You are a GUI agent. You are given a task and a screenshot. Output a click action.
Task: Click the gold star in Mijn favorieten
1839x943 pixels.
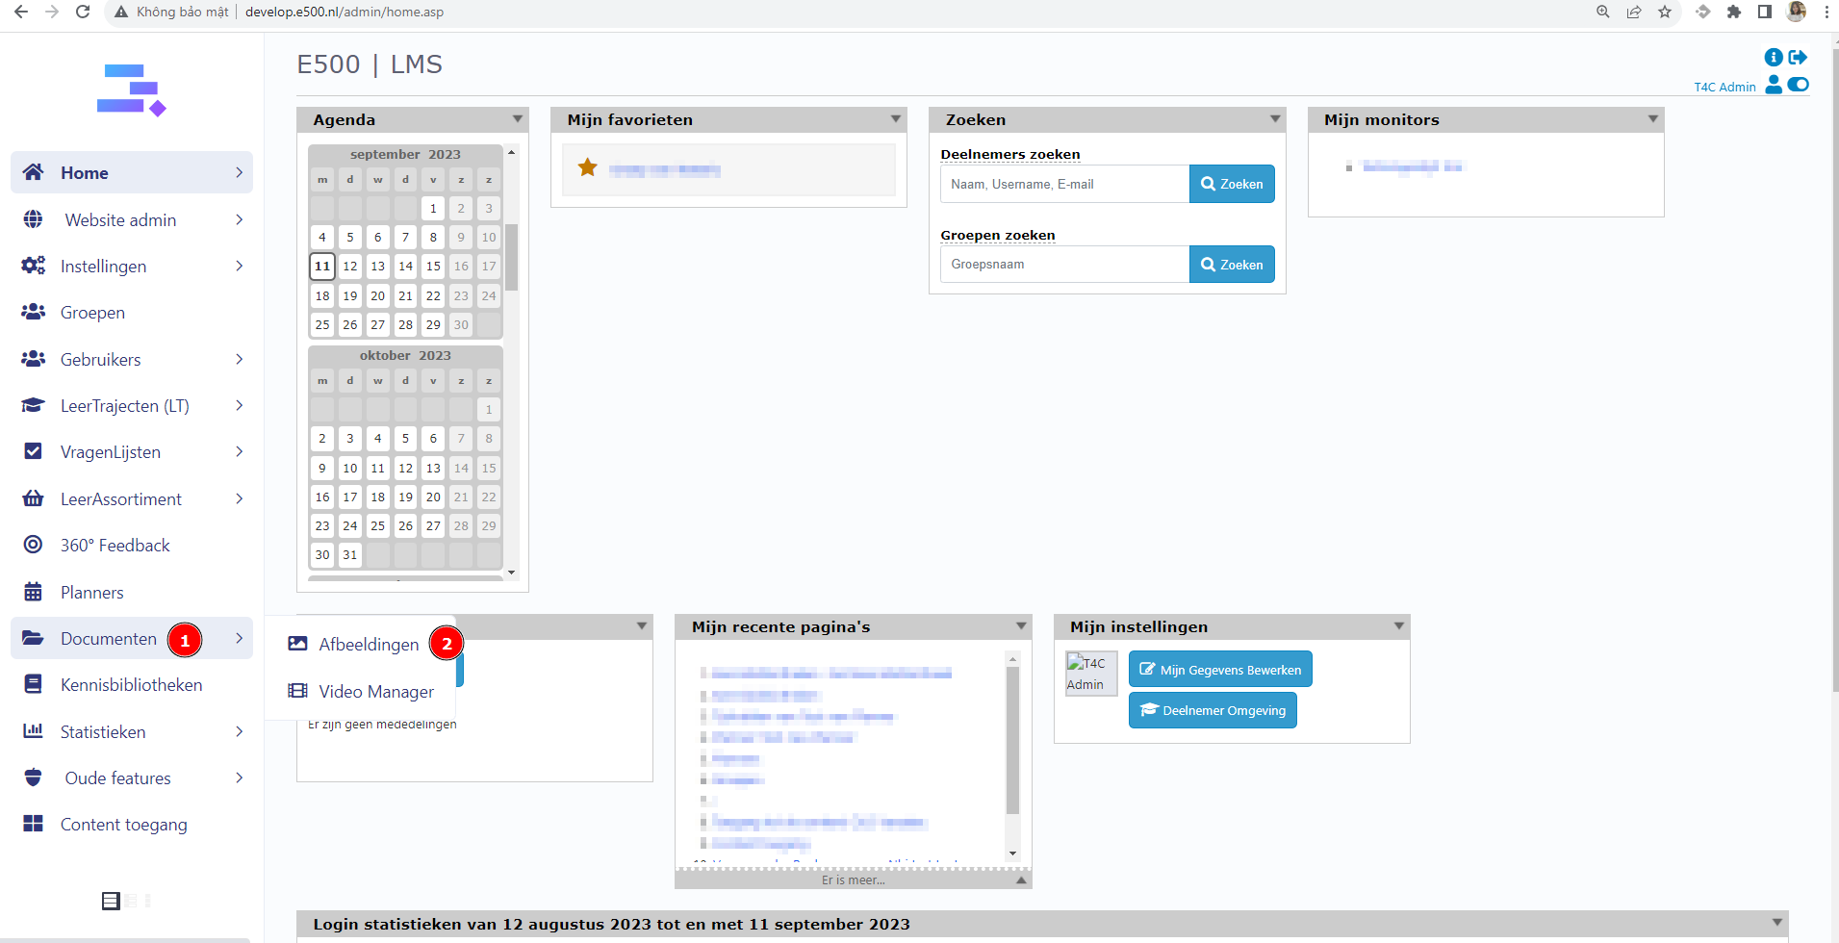587,168
